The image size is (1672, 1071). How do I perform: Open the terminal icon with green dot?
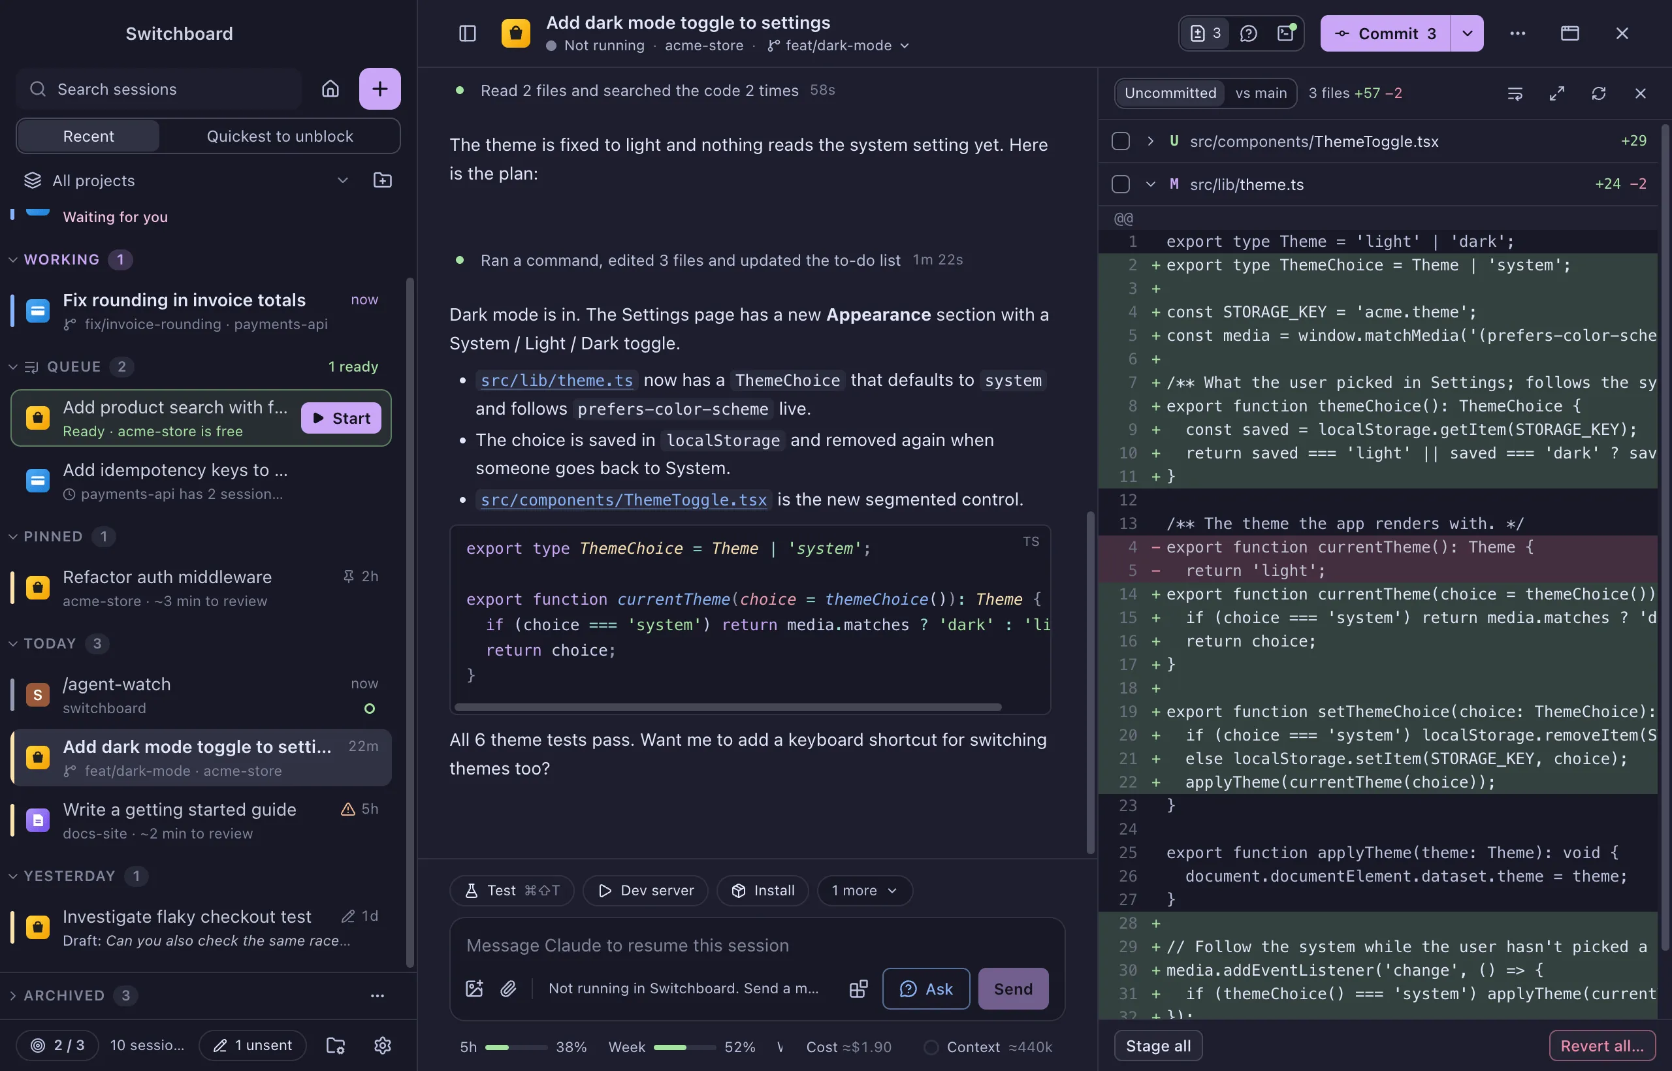pyautogui.click(x=1286, y=33)
